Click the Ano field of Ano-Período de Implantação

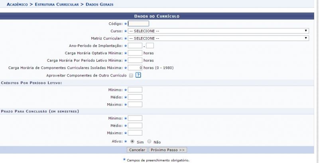(135, 45)
